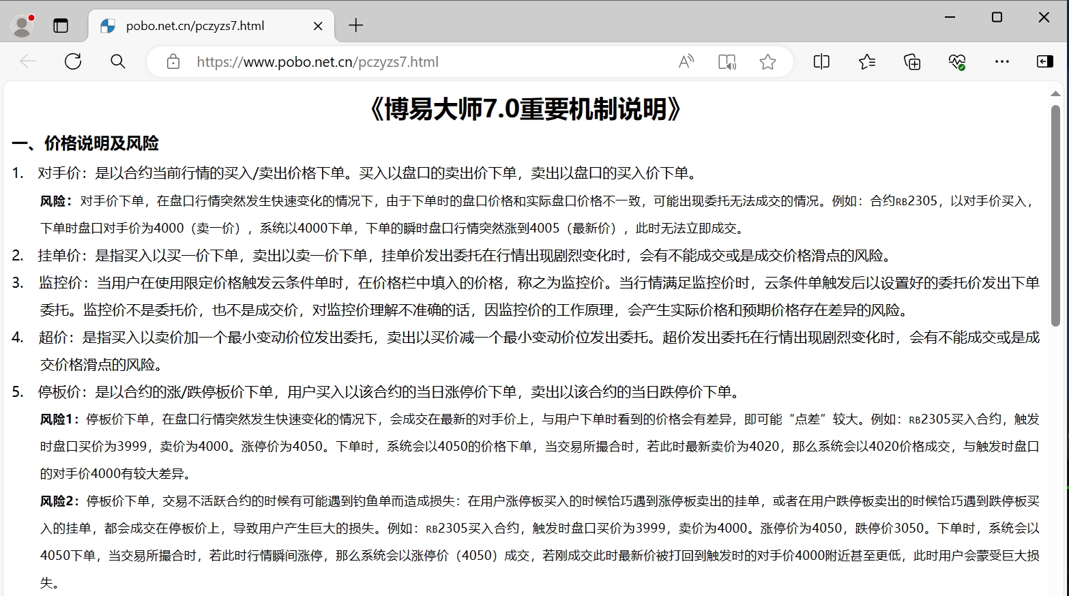The width and height of the screenshot is (1069, 596).
Task: Open the browser profile avatar
Action: click(x=23, y=26)
